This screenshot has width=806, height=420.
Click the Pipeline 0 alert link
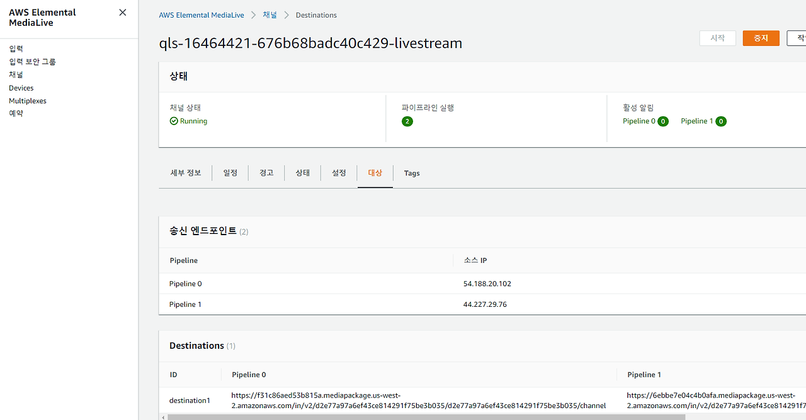[639, 121]
